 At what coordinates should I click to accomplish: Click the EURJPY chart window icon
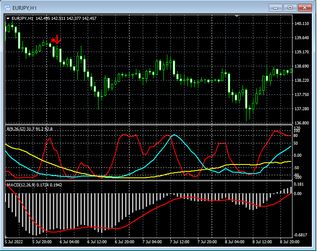(7, 8)
